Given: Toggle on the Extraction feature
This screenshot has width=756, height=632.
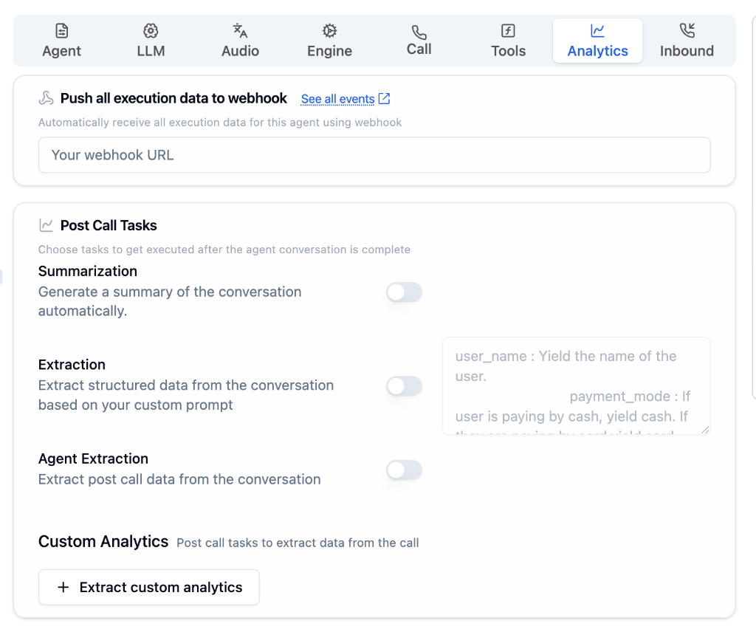Looking at the screenshot, I should pos(404,386).
